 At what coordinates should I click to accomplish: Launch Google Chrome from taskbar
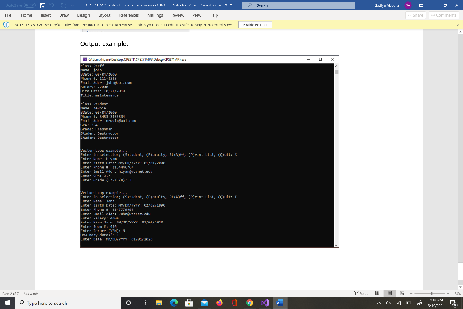click(250, 303)
